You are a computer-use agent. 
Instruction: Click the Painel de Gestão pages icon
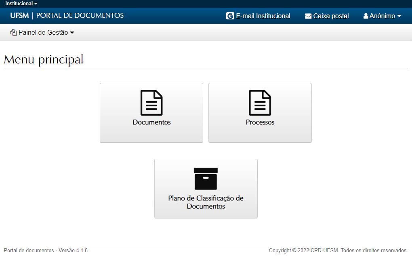pyautogui.click(x=13, y=33)
